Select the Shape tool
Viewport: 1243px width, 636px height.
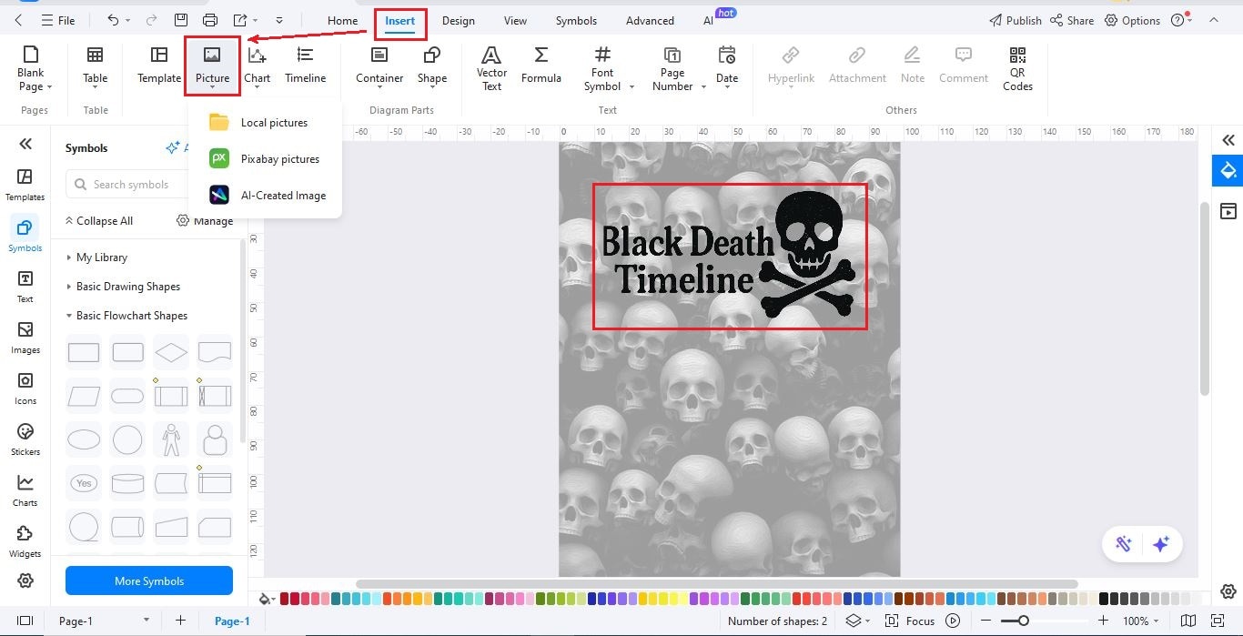432,67
